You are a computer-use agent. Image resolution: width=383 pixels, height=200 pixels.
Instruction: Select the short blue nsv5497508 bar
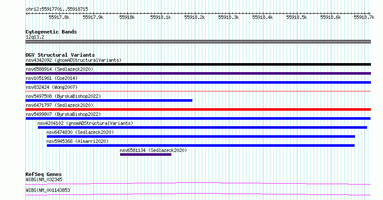109,100
